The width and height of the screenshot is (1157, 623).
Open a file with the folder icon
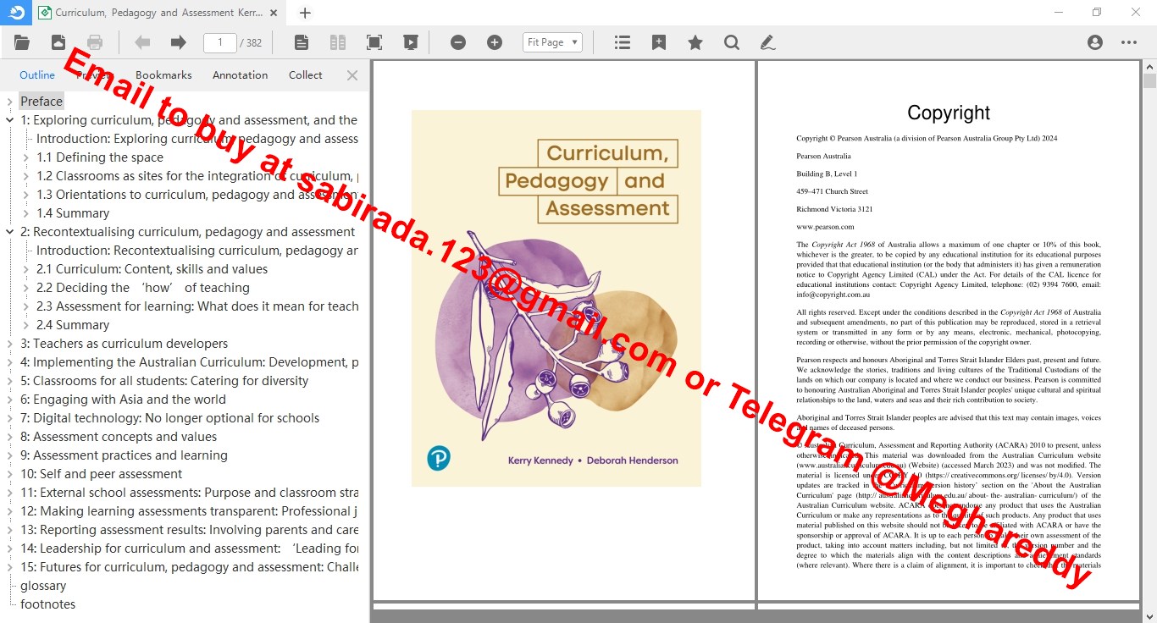(22, 42)
